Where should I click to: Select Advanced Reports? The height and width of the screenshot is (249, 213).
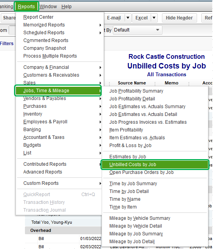click(x=60, y=172)
